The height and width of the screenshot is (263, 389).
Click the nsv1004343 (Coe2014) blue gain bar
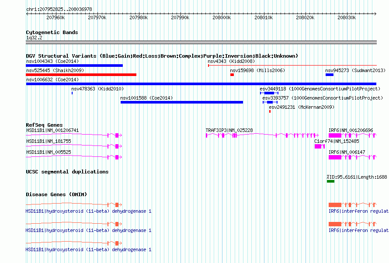pos(74,66)
